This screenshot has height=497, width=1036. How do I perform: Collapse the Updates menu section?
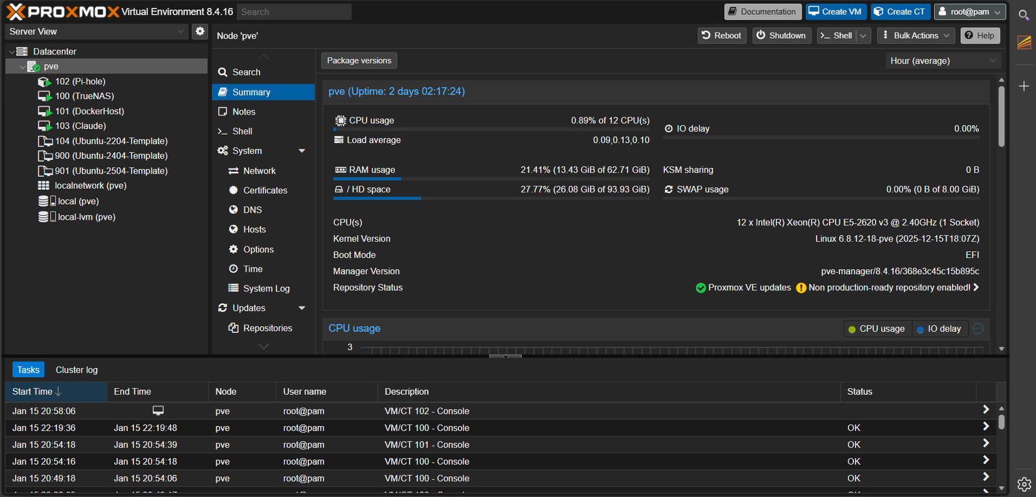302,308
